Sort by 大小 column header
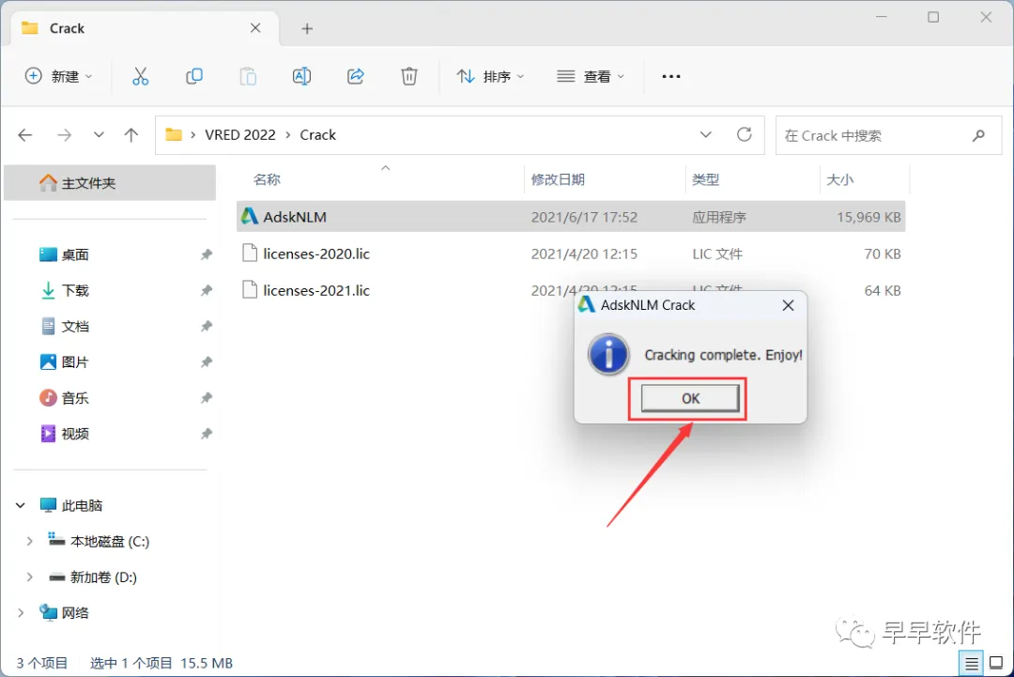The width and height of the screenshot is (1014, 677). (839, 179)
